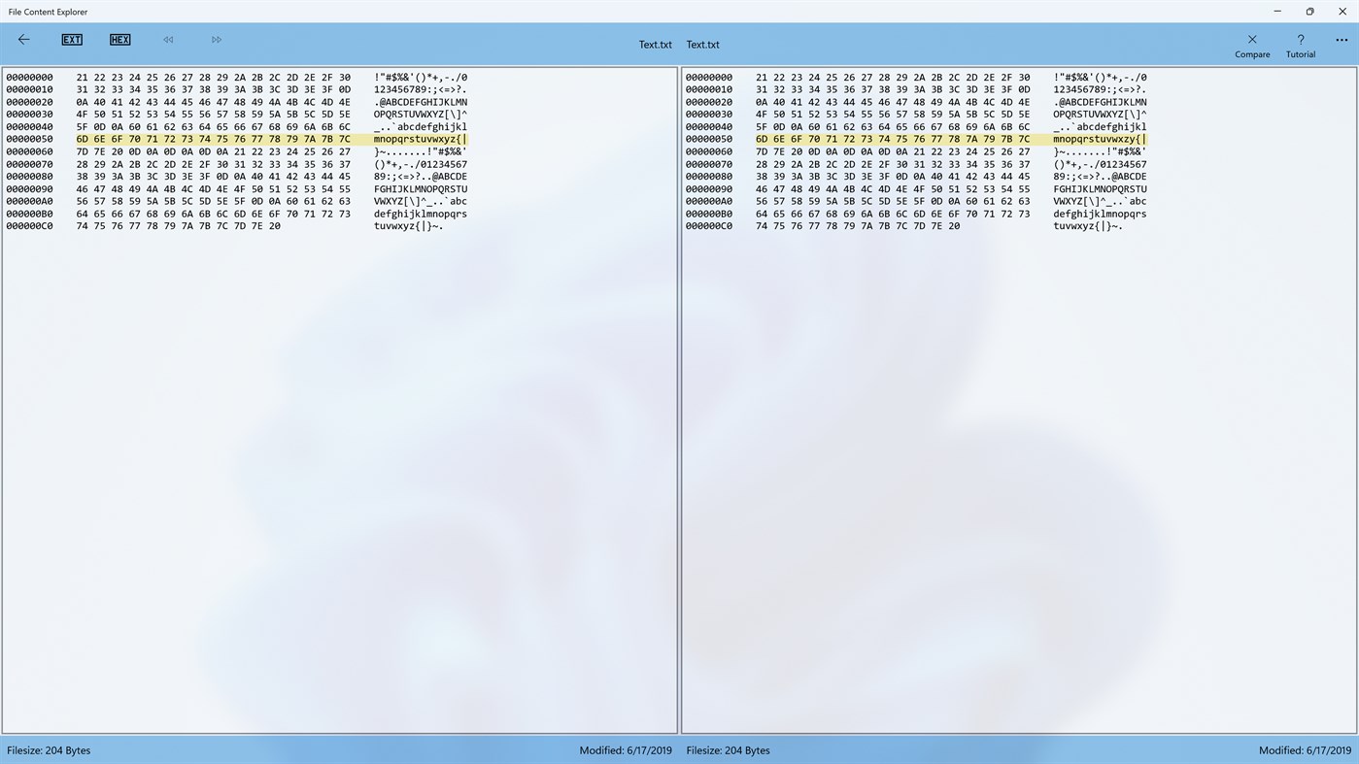
Task: Click byte 6D in the left highlighted row
Action: tap(84, 138)
